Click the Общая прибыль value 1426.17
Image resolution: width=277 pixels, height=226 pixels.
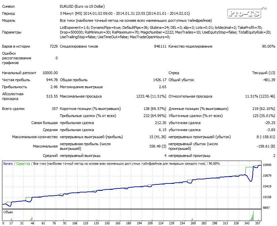pyautogui.click(x=160, y=80)
